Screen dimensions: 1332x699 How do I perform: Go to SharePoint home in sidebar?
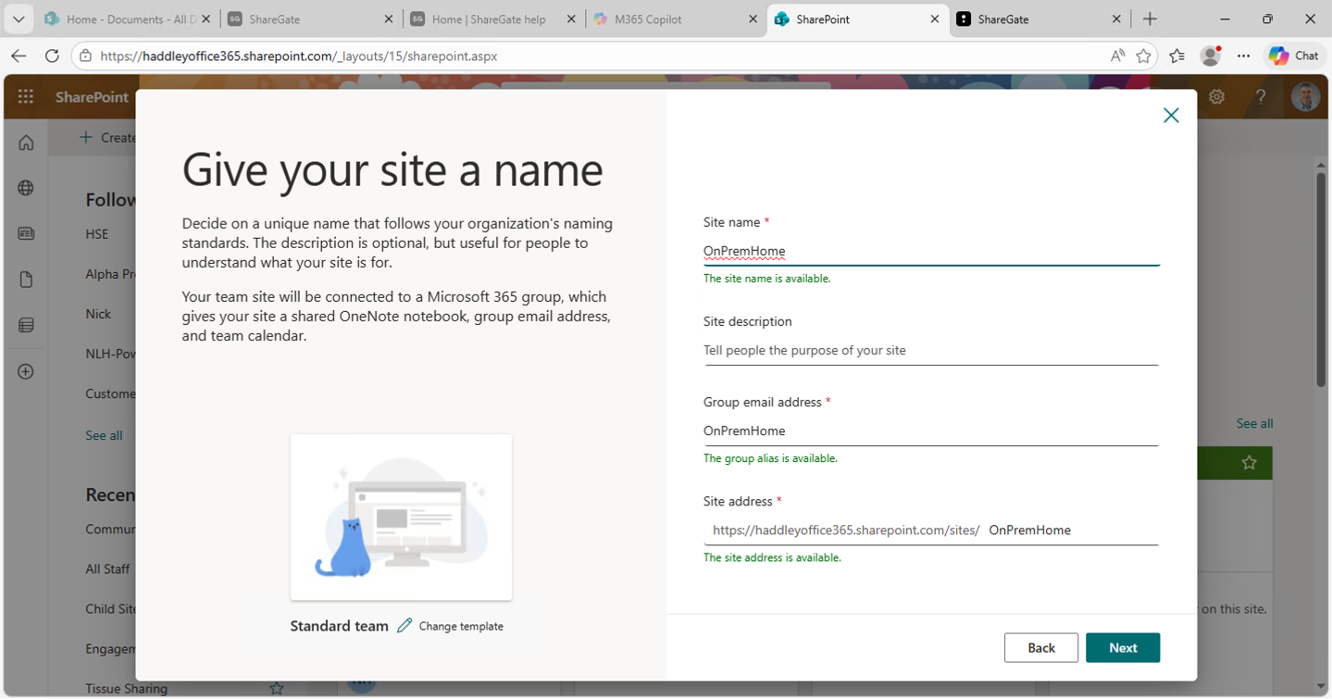coord(26,143)
